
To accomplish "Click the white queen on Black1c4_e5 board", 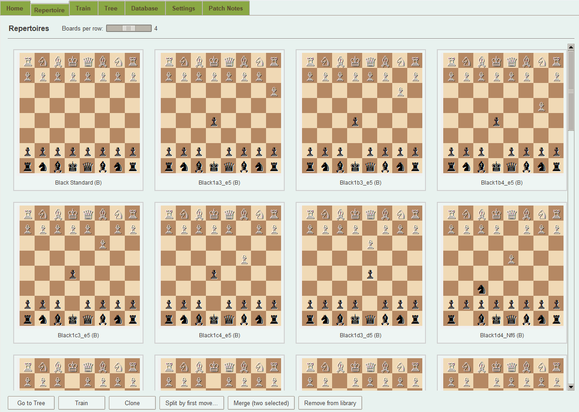I will coord(229,213).
